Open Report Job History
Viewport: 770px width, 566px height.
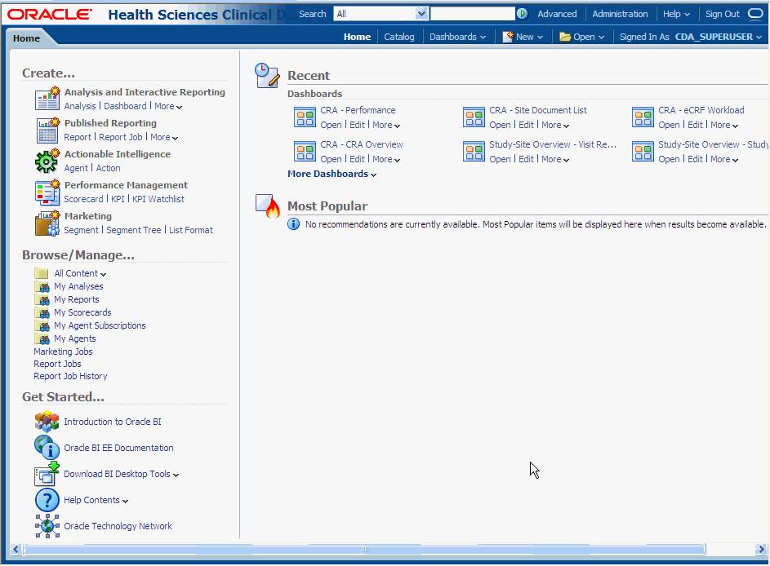(x=70, y=376)
